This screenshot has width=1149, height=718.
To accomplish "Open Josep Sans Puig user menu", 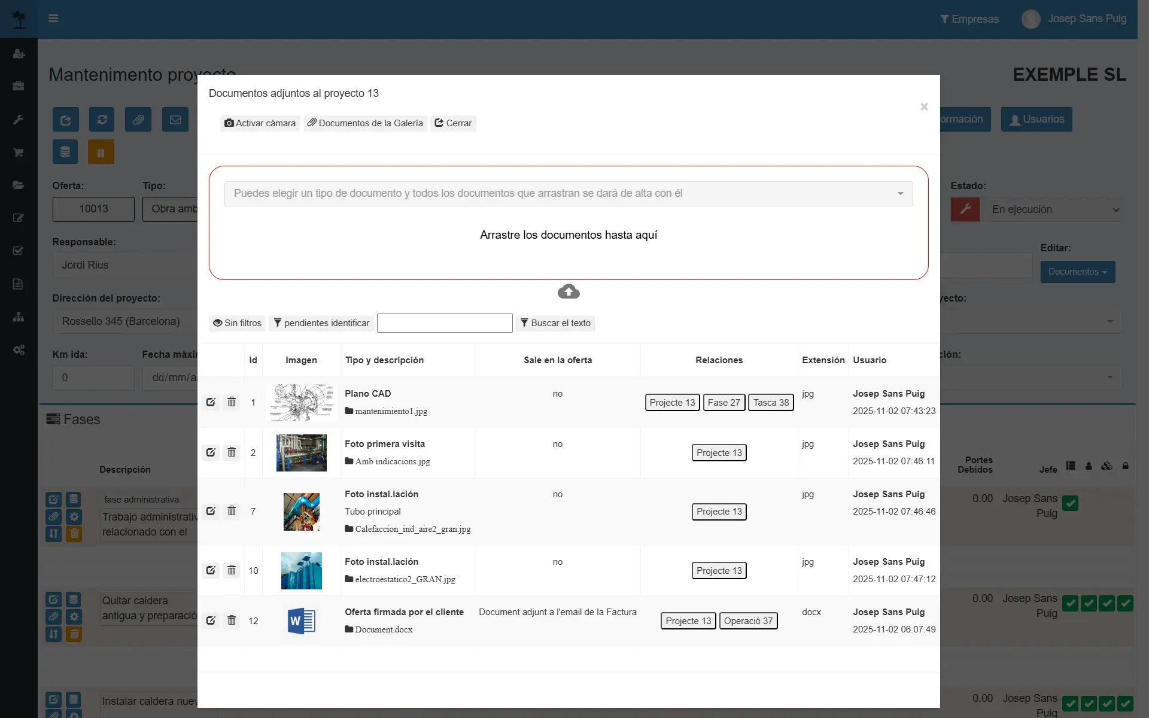I will tap(1075, 19).
